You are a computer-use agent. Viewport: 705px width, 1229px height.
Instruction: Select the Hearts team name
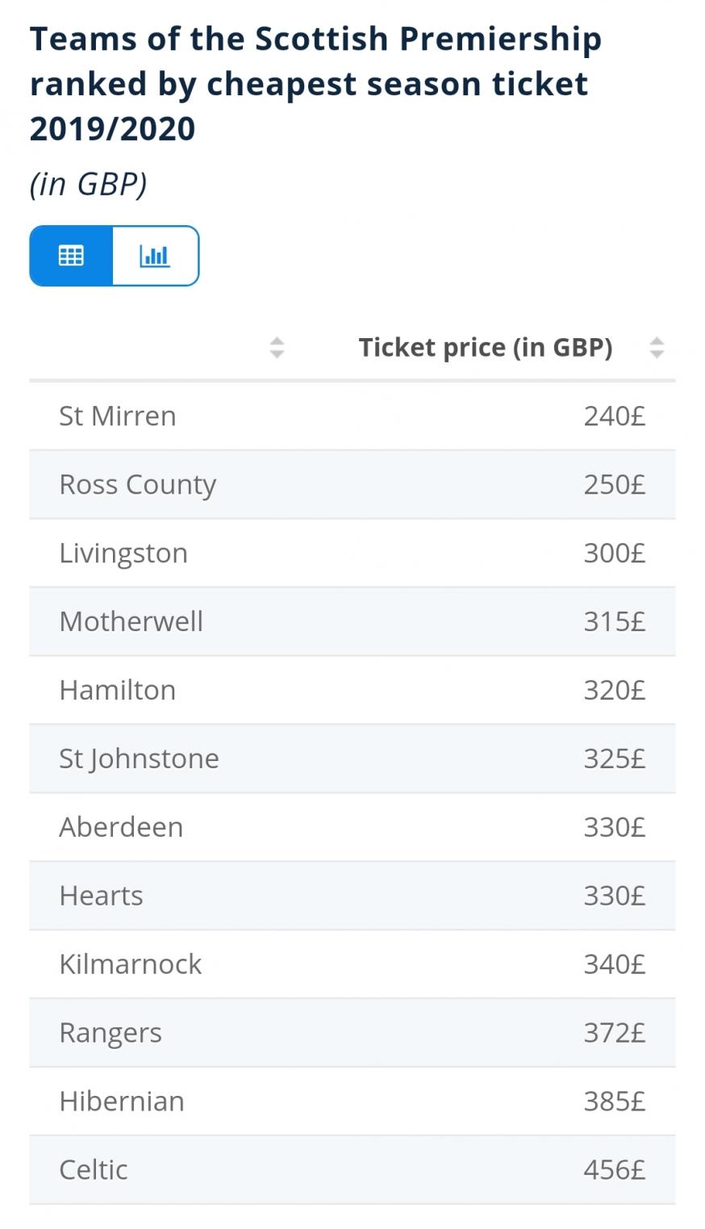pos(101,896)
